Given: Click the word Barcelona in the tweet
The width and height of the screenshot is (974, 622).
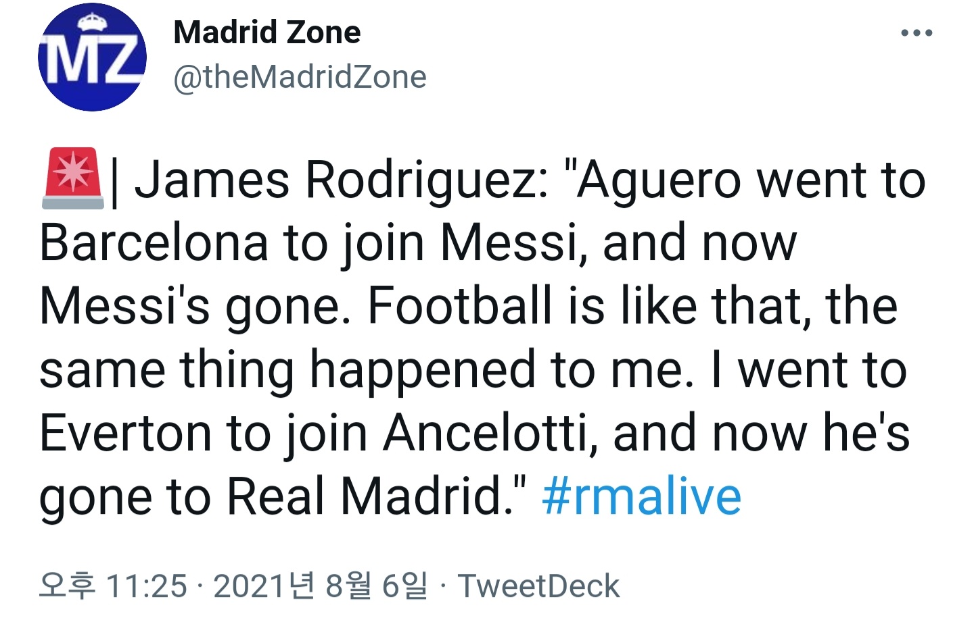Looking at the screenshot, I should 154,243.
